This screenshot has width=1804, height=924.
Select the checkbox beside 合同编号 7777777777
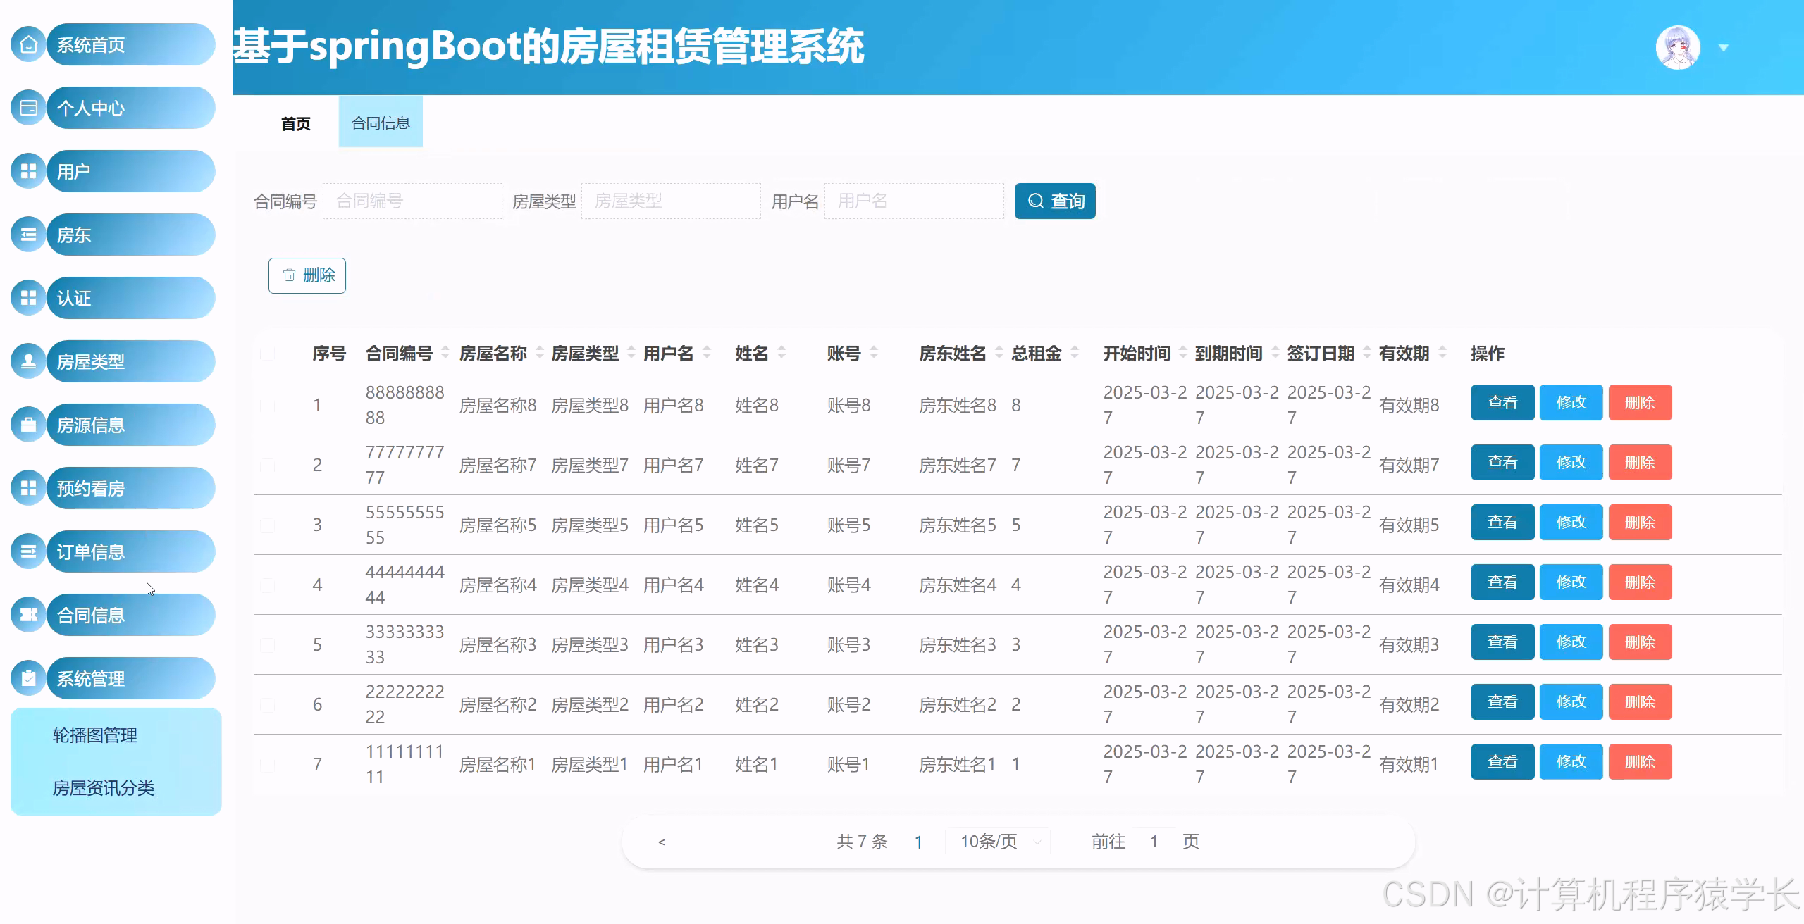(267, 465)
